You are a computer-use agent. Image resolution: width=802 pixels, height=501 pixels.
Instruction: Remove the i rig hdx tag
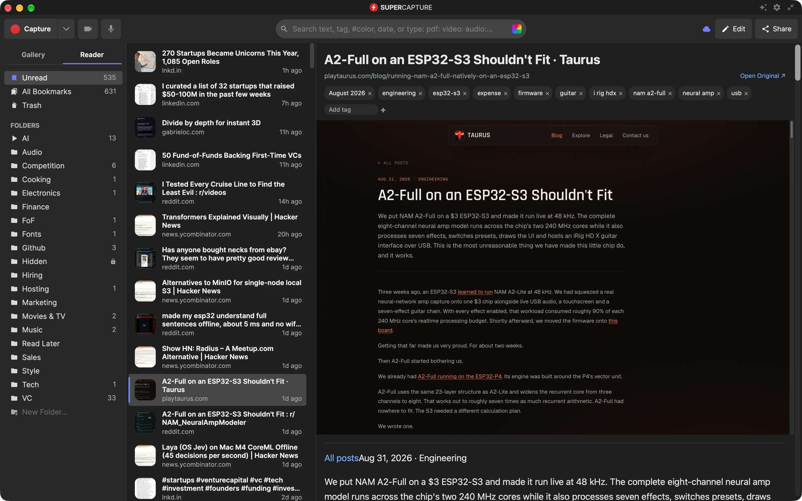pos(621,93)
